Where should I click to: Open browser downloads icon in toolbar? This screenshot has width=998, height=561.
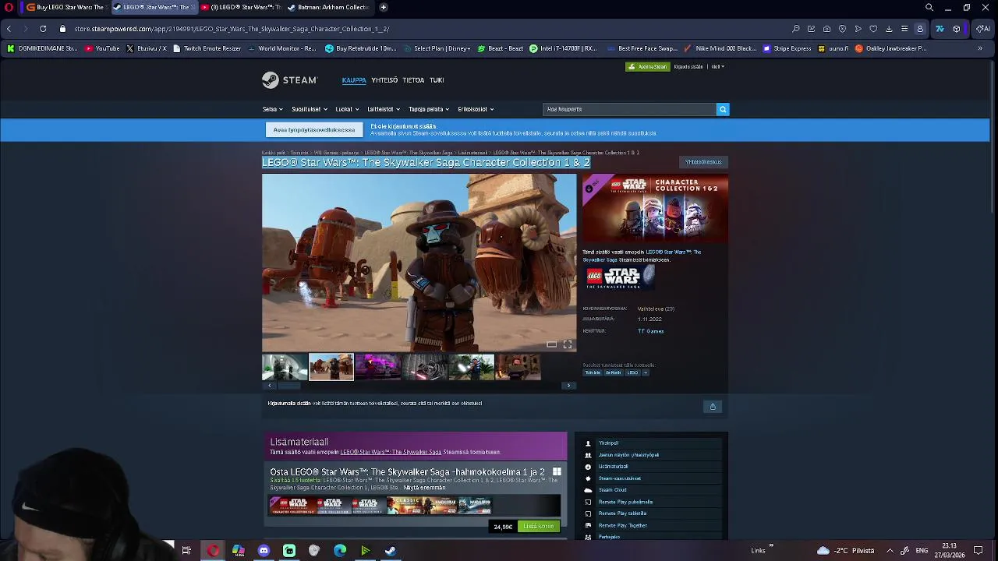point(889,29)
